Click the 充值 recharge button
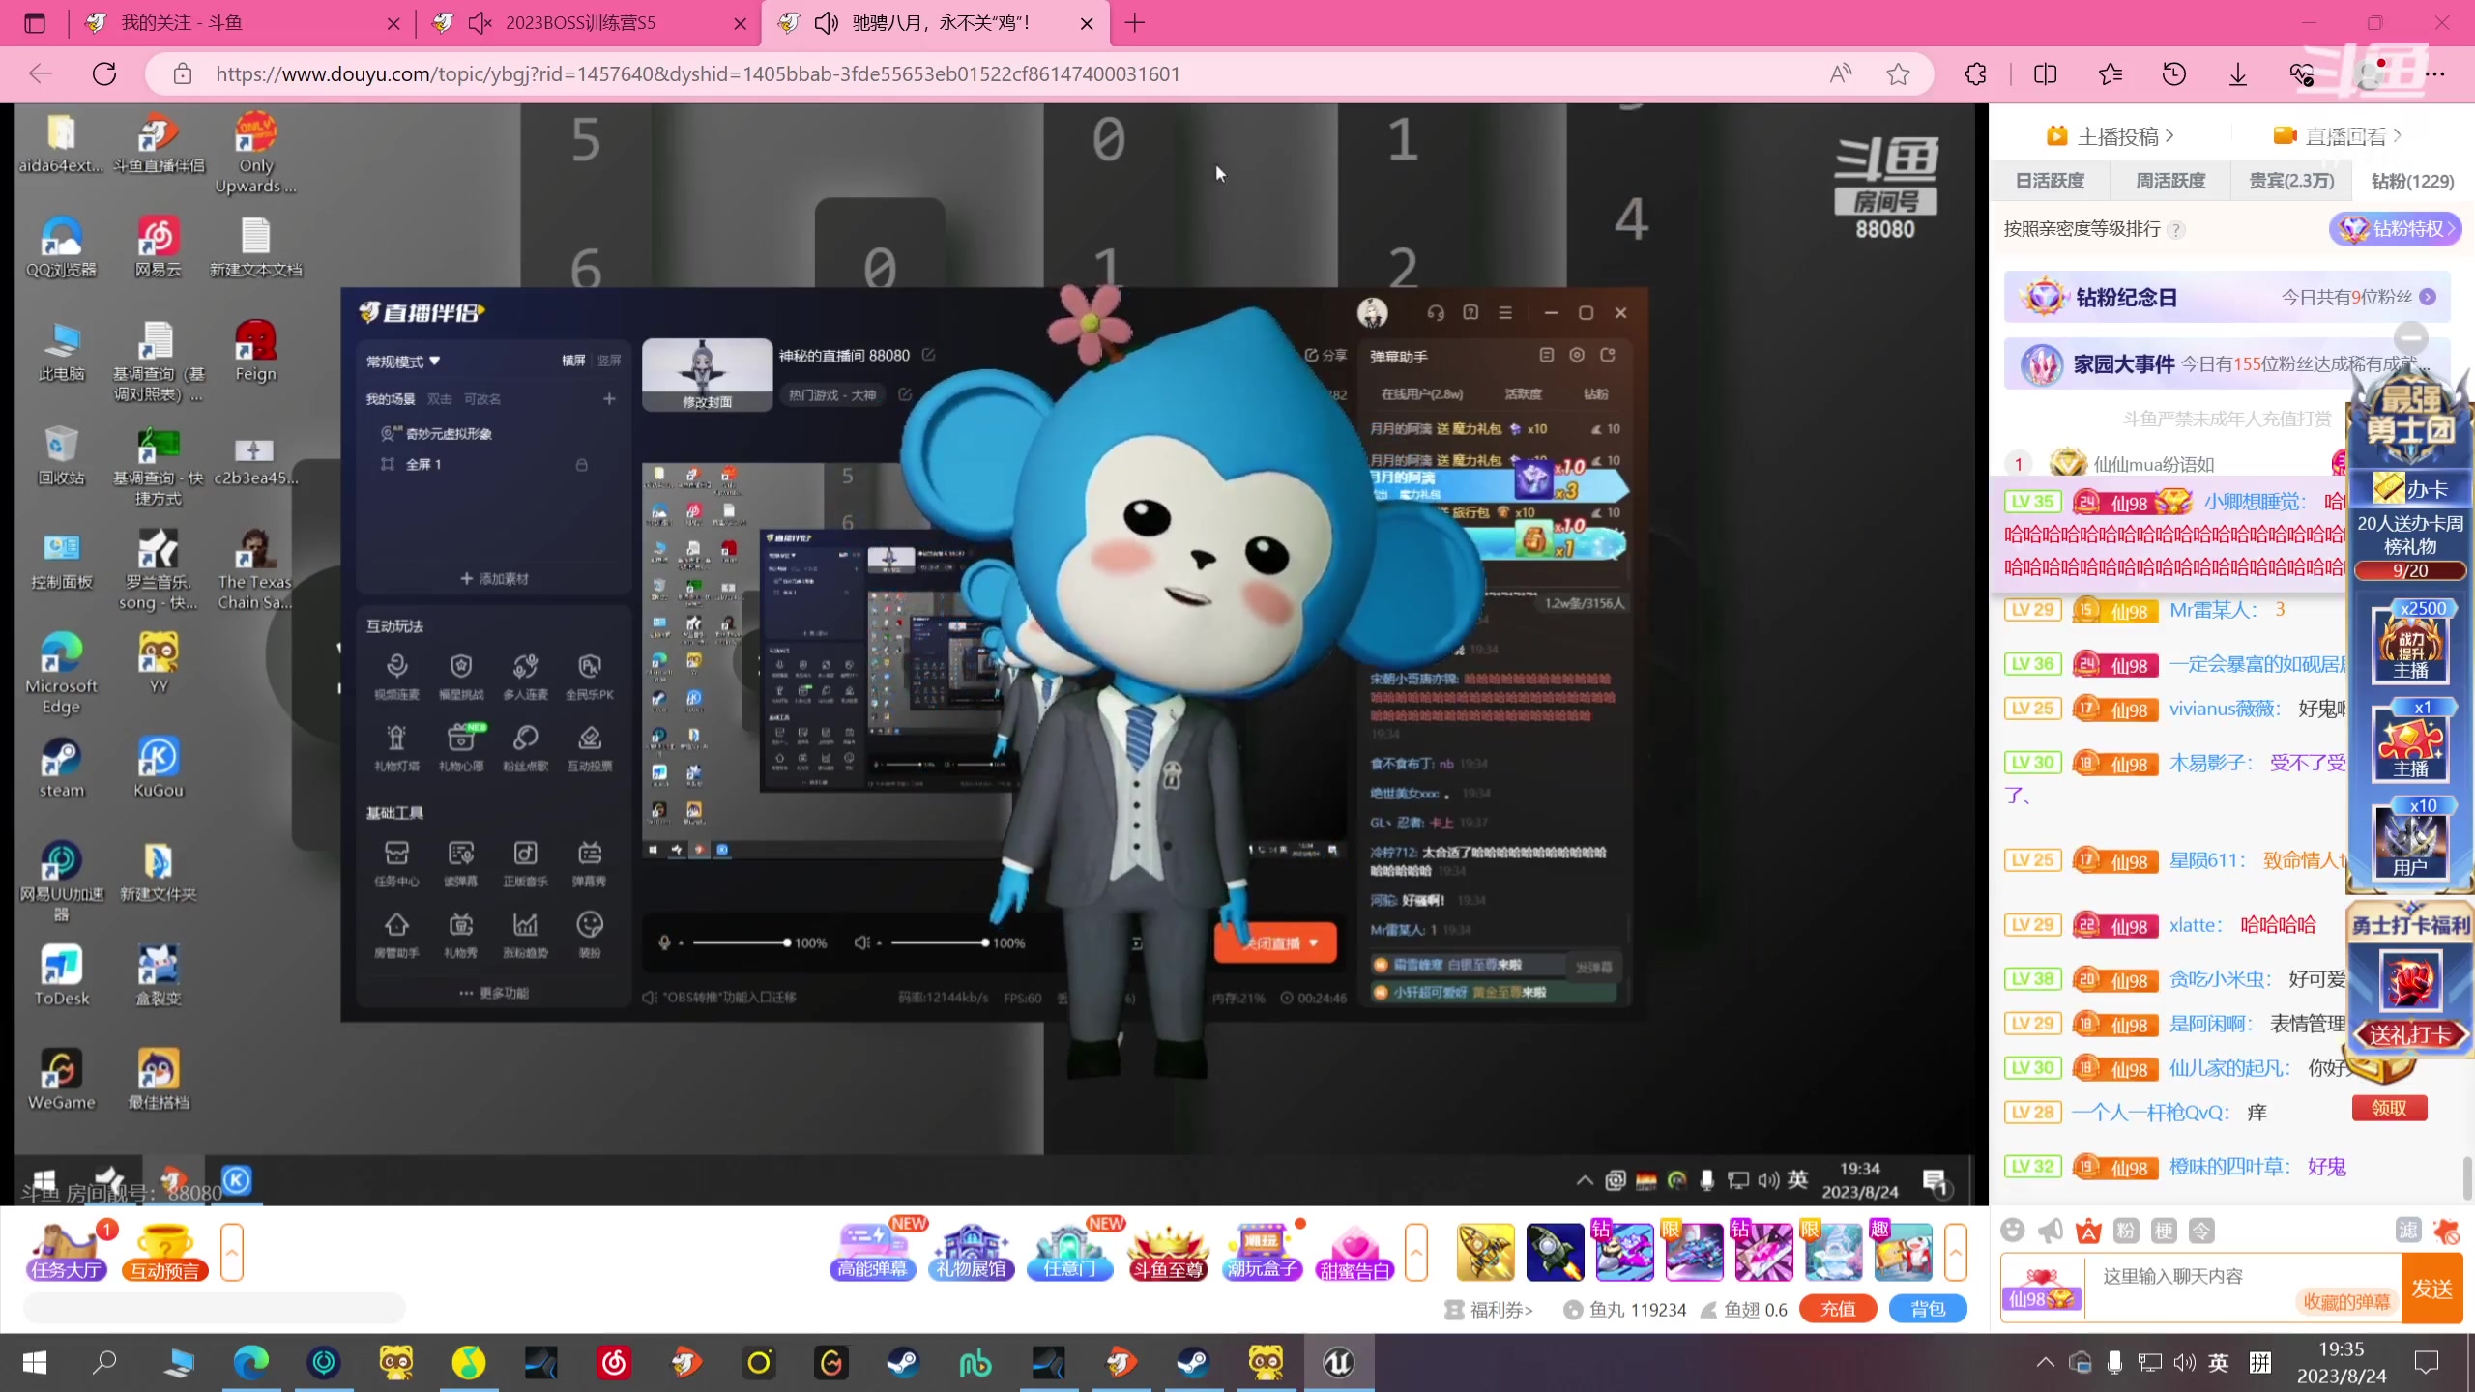Screen dimensions: 2475x1392 (x=1838, y=1309)
